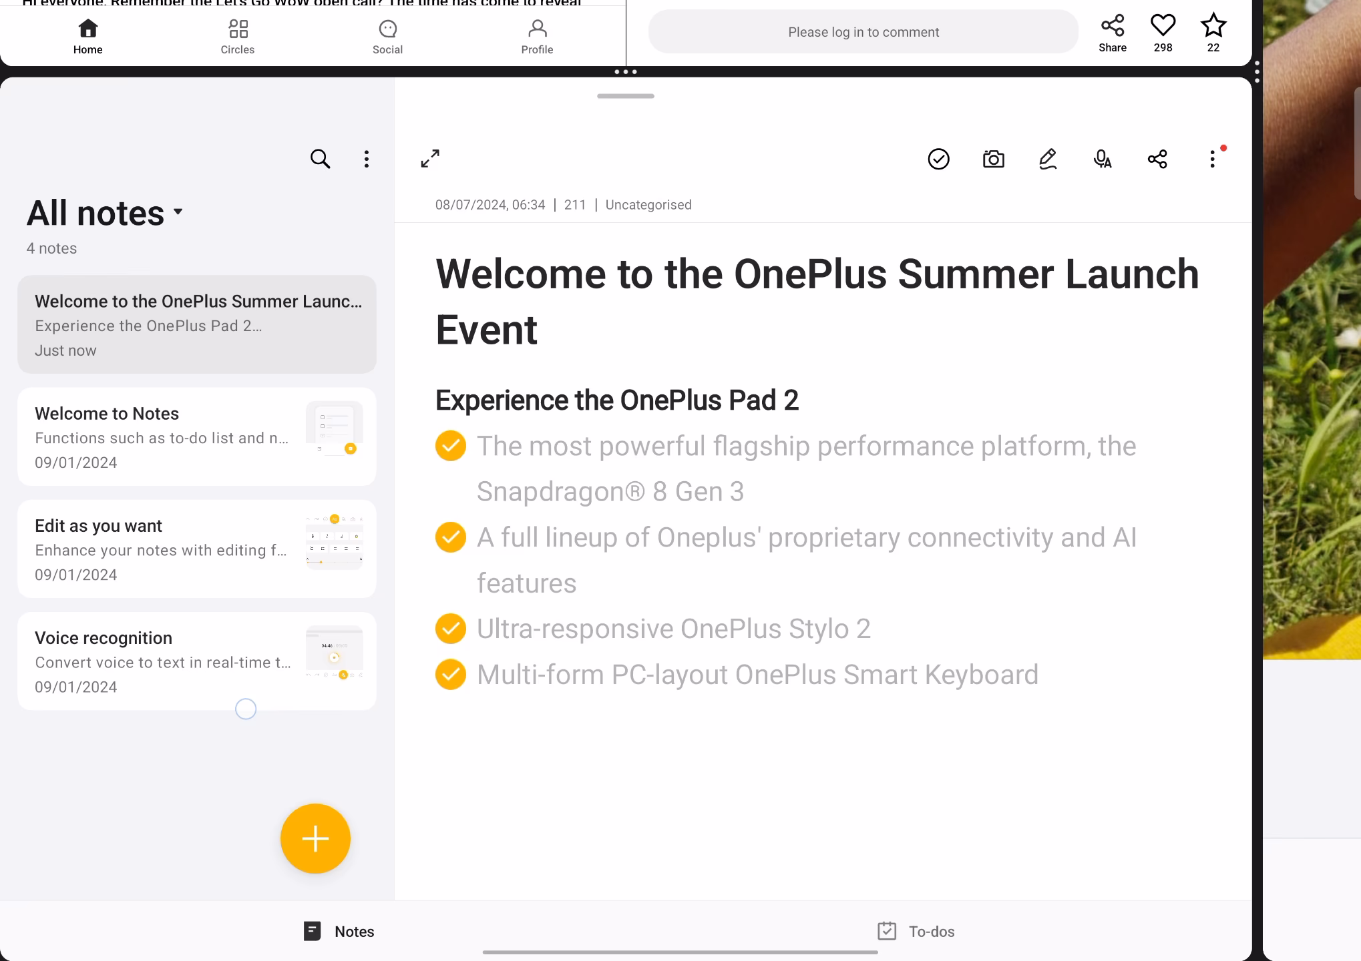Favorite the post with the star icon
1361x961 pixels.
[x=1213, y=33]
